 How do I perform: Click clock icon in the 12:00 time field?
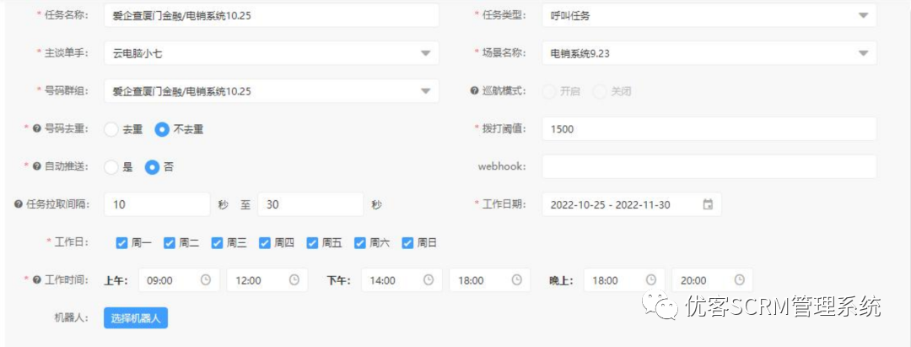coord(294,279)
